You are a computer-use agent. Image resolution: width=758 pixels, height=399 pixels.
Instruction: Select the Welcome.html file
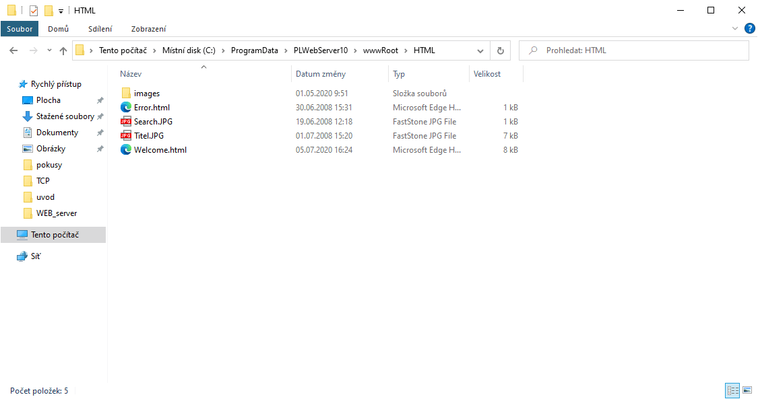(160, 150)
